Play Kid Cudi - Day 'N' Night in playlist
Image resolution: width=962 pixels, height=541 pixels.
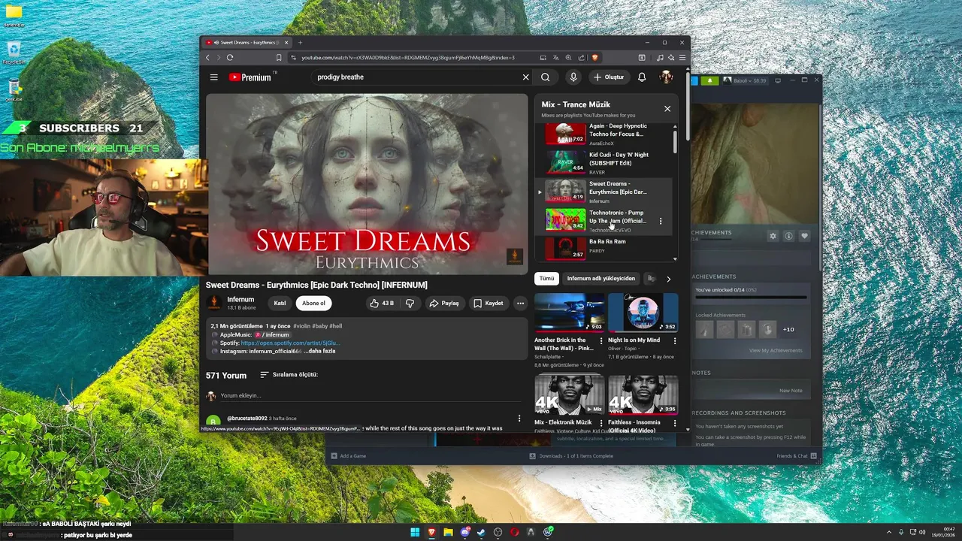605,162
